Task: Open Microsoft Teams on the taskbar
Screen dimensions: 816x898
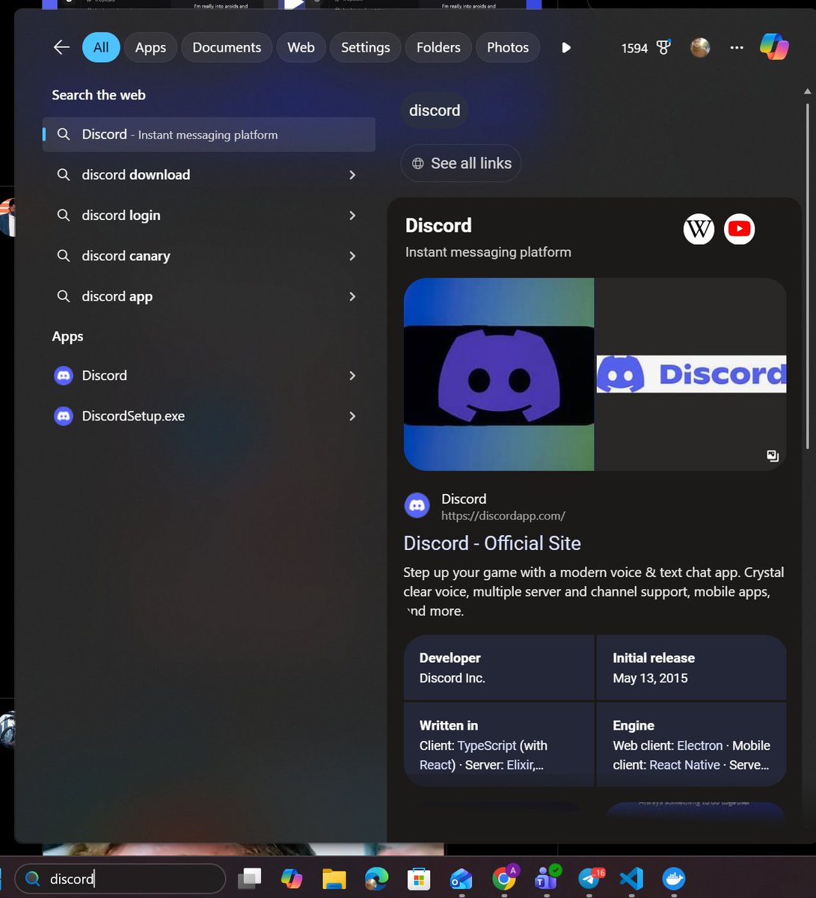Action: (x=547, y=878)
